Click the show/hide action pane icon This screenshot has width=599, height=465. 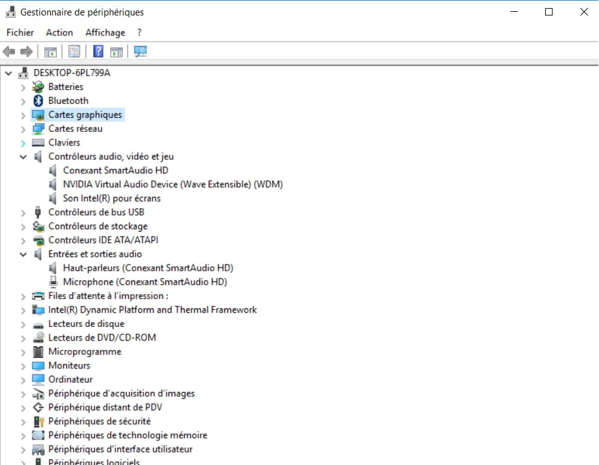(x=116, y=51)
